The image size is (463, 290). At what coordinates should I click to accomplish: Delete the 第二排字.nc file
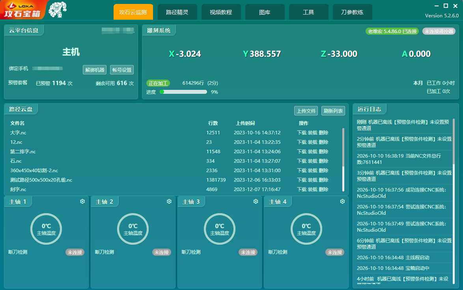[324, 152]
